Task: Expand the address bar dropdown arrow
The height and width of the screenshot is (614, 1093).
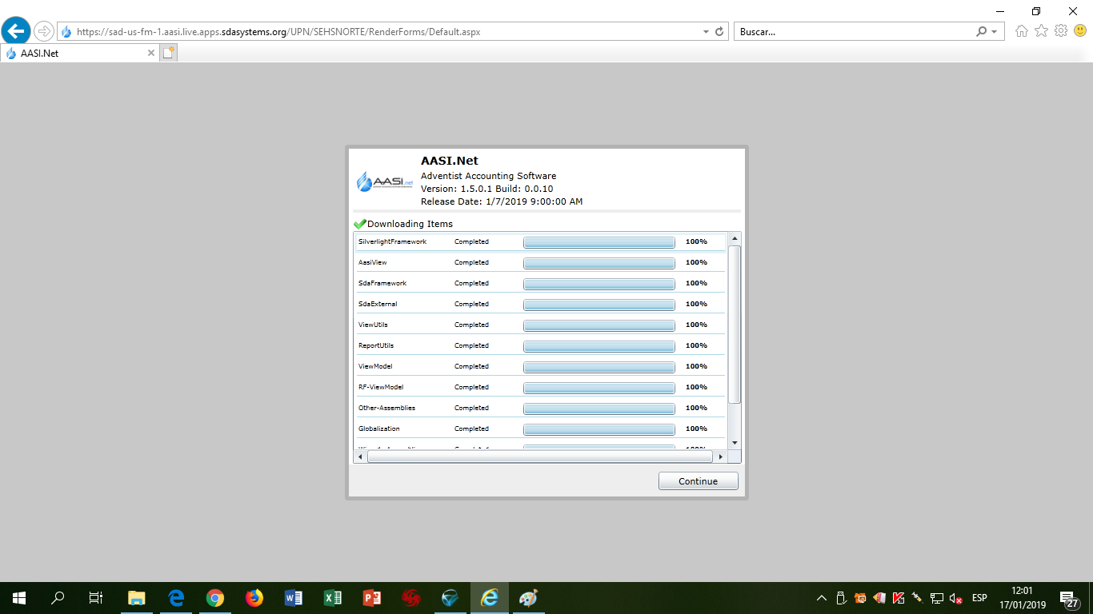Action: click(x=706, y=32)
